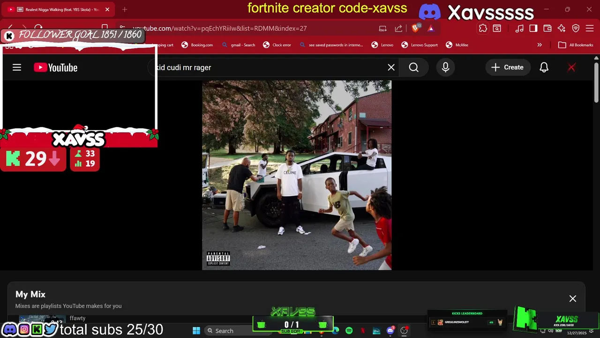600x338 pixels.
Task: Go to the YouTube home logo
Action: pyautogui.click(x=55, y=68)
